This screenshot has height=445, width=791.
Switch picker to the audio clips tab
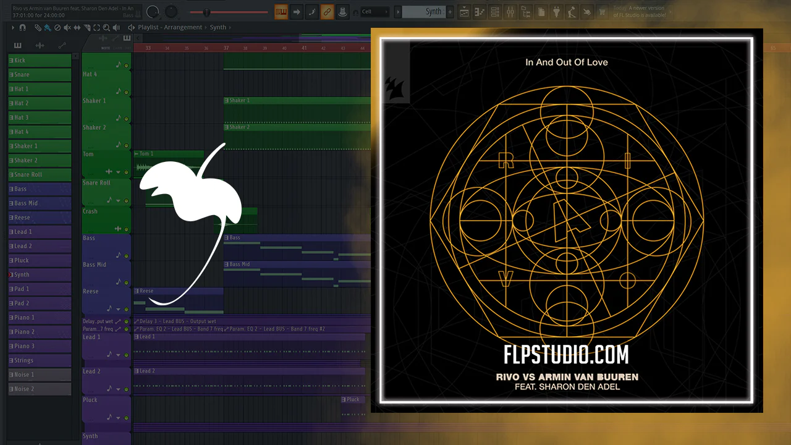40,45
